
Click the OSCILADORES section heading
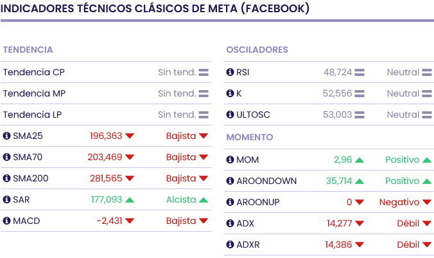click(257, 50)
